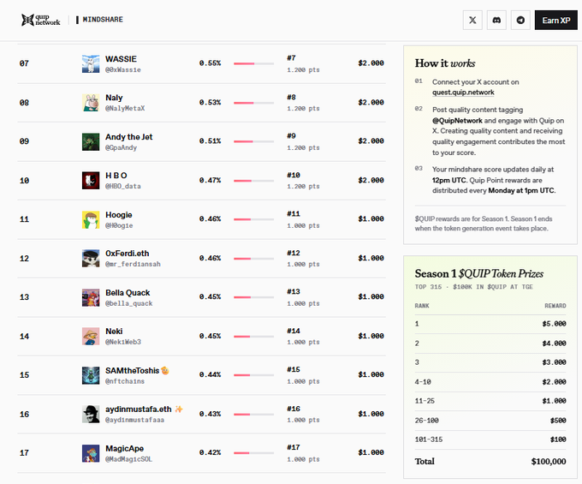Screen dimensions: 582x484
Task: Click the Season 1 $QUIP Token Prizes heading
Action: (x=478, y=274)
